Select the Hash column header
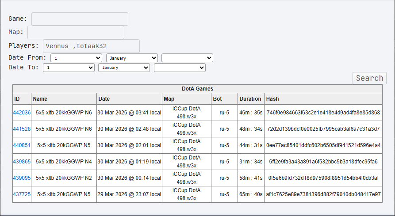 (272, 99)
